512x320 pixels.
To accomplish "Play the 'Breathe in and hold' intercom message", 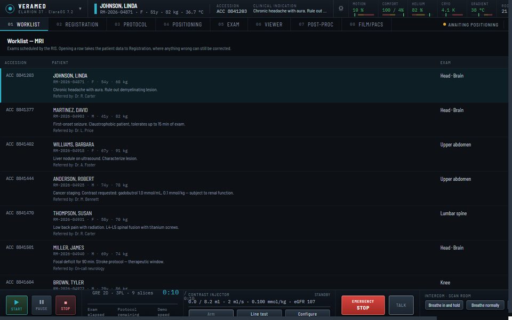I will click(x=444, y=305).
